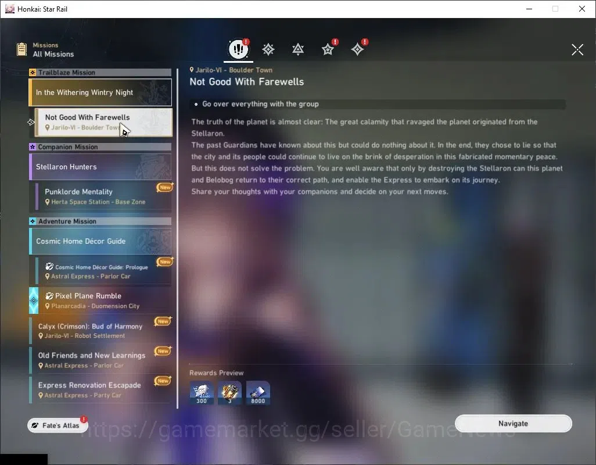Click the Honkai: Star Rail window title icon

click(x=10, y=9)
